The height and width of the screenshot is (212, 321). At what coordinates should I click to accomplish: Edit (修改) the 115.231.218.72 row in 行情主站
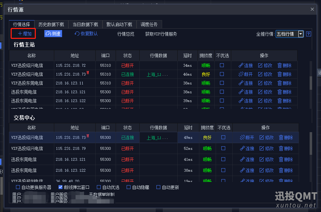pos(265,65)
